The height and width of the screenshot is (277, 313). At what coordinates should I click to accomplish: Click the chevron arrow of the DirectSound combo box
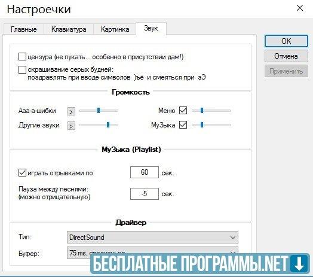pyautogui.click(x=233, y=238)
